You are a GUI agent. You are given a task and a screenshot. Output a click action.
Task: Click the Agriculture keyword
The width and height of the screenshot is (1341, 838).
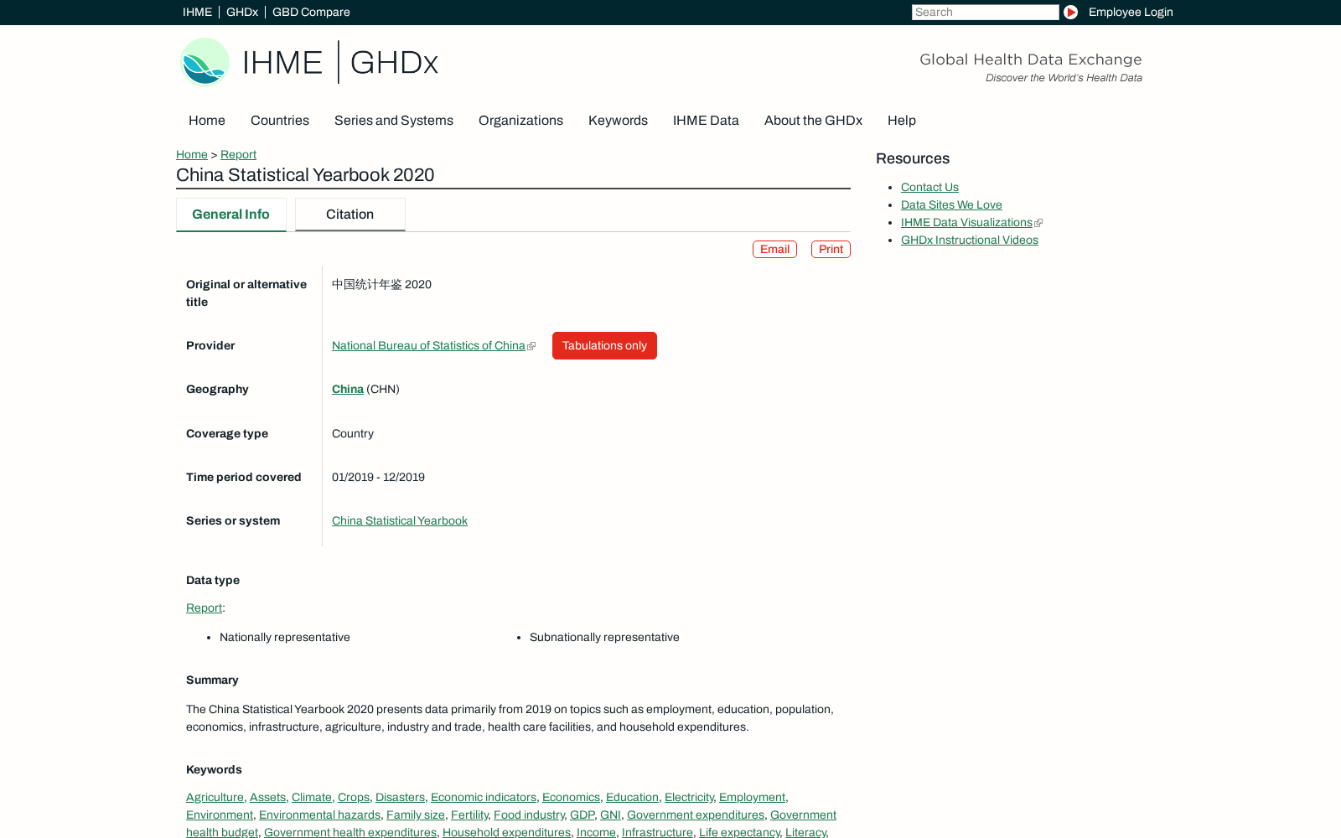point(215,798)
